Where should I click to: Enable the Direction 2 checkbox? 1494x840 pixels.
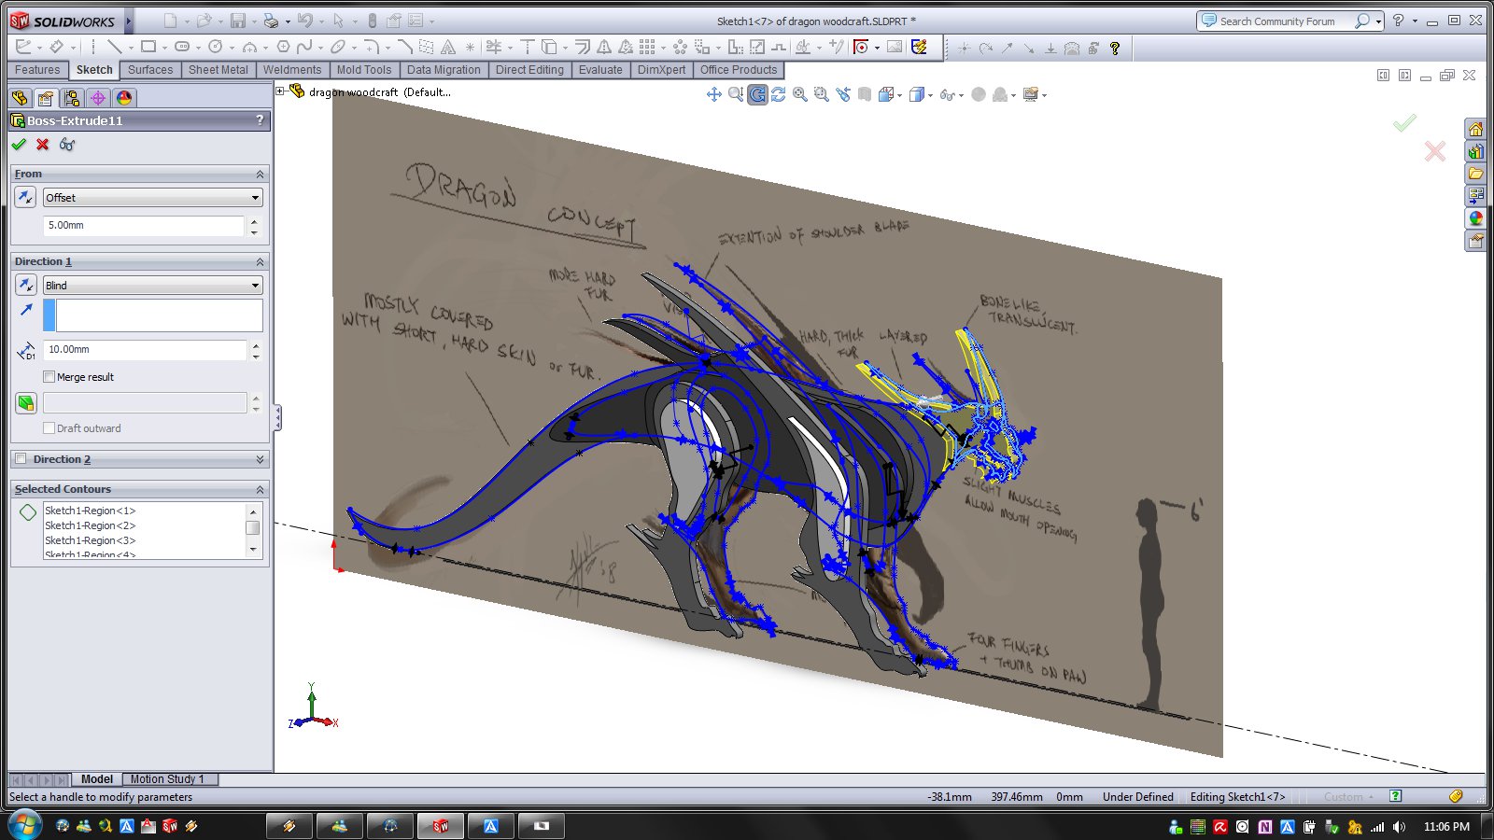tap(21, 459)
